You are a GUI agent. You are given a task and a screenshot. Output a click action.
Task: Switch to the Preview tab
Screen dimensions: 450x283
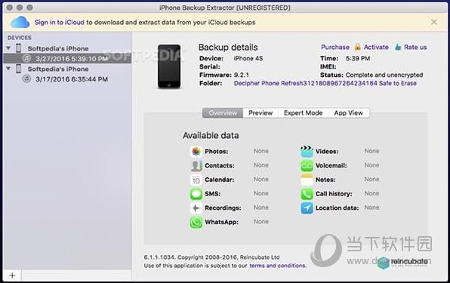point(260,113)
